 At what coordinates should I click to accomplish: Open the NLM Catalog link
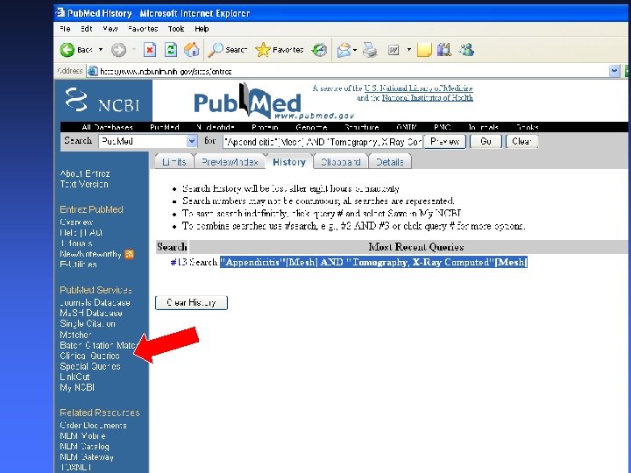[x=84, y=447]
